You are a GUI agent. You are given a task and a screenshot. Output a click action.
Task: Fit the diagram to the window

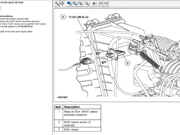(x=75, y=3)
